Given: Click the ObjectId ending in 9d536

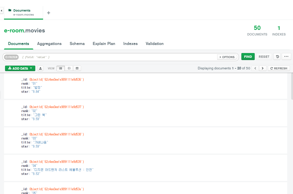Looking at the screenshot, I should pos(57,80).
